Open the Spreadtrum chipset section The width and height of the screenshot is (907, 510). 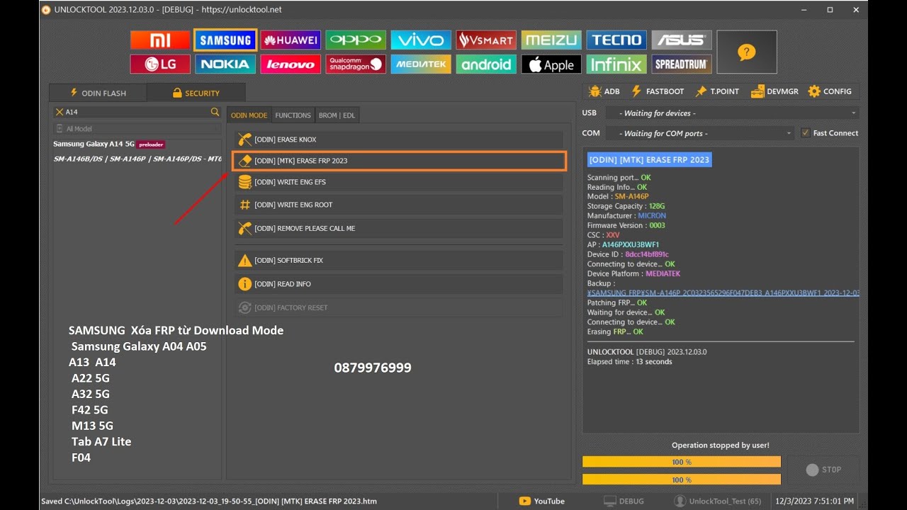click(x=682, y=64)
